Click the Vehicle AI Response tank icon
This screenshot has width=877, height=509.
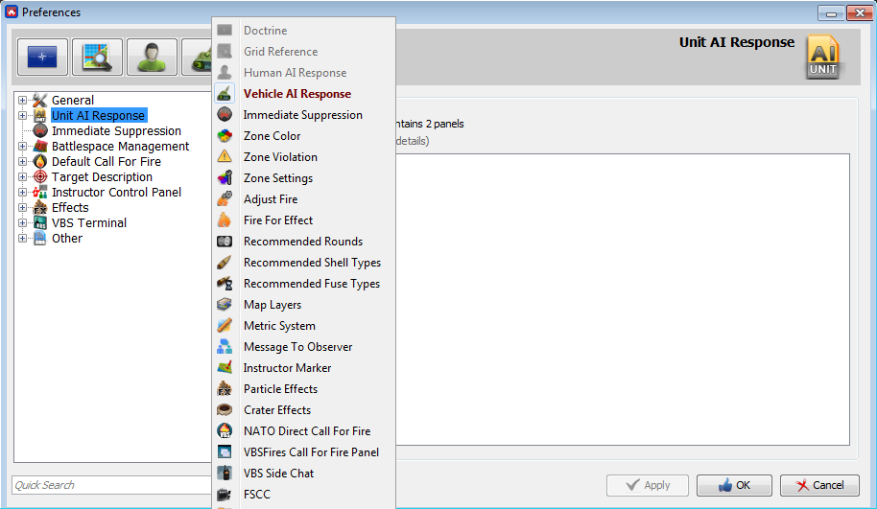coord(225,93)
